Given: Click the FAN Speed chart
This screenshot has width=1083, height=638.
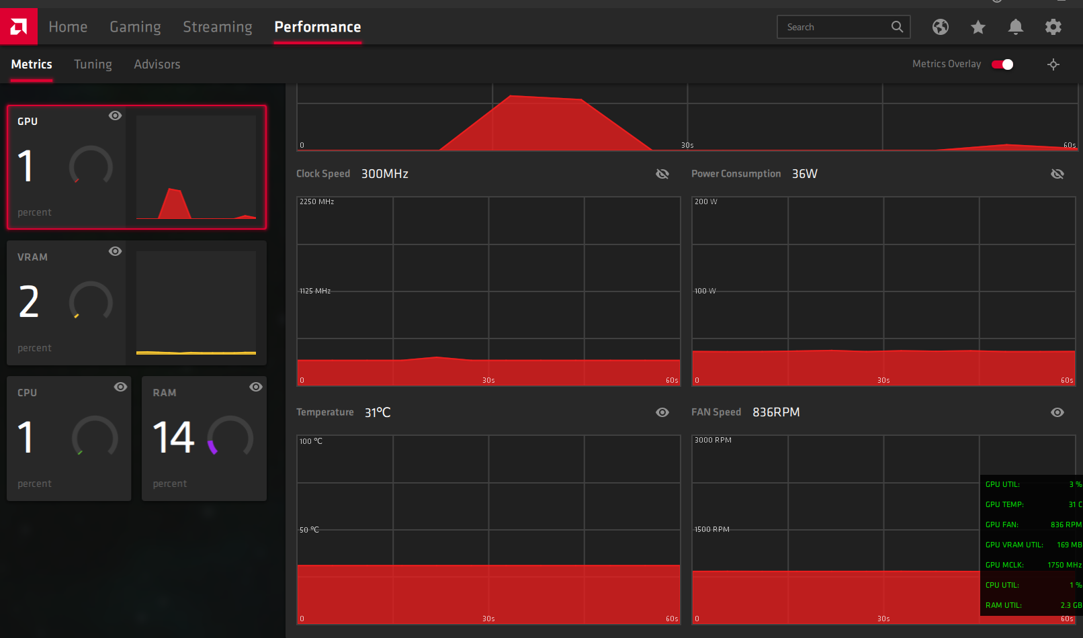Looking at the screenshot, I should 883,530.
